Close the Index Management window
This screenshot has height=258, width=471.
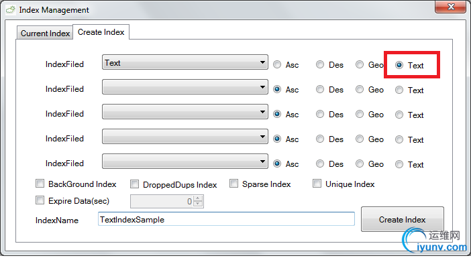pos(450,7)
